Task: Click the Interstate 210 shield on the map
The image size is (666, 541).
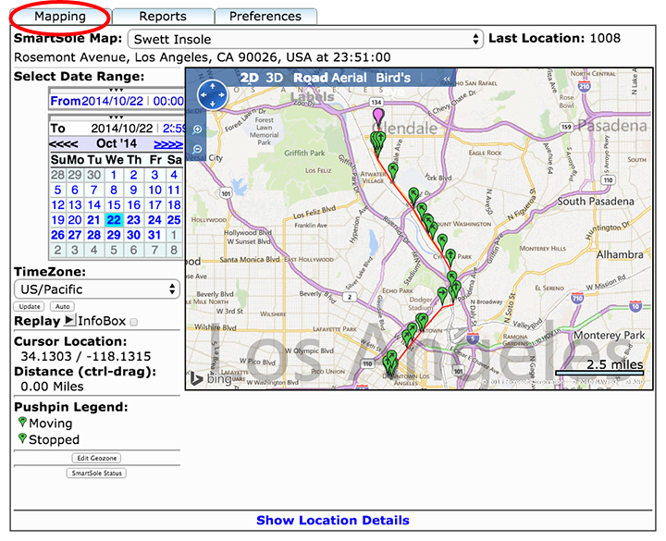Action: pyautogui.click(x=585, y=86)
